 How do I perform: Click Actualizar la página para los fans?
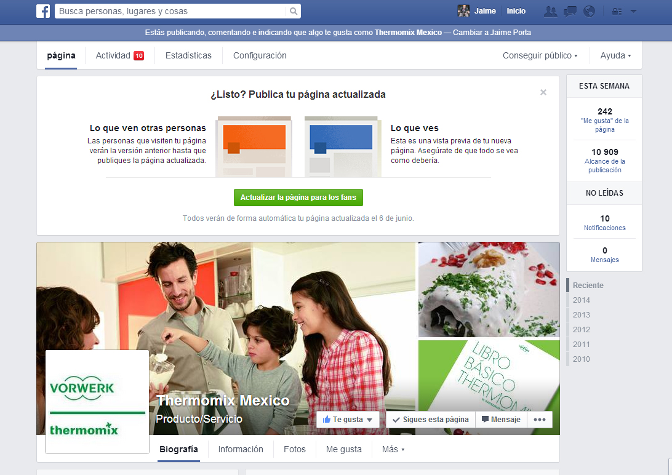(298, 198)
